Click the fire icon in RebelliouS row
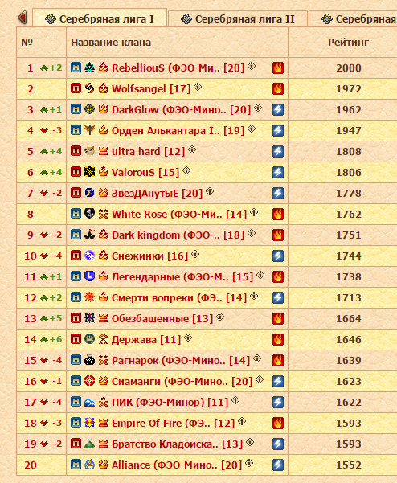Image resolution: width=397 pixels, height=483 pixels. [278, 68]
